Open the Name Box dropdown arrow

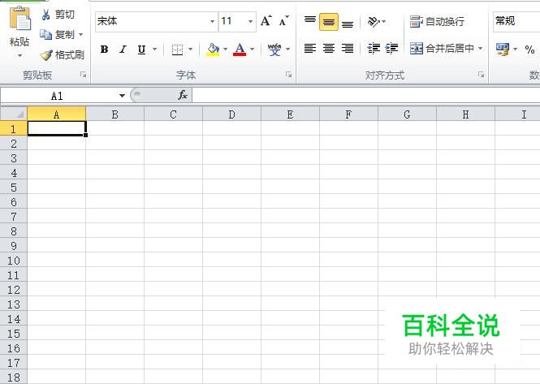point(122,96)
